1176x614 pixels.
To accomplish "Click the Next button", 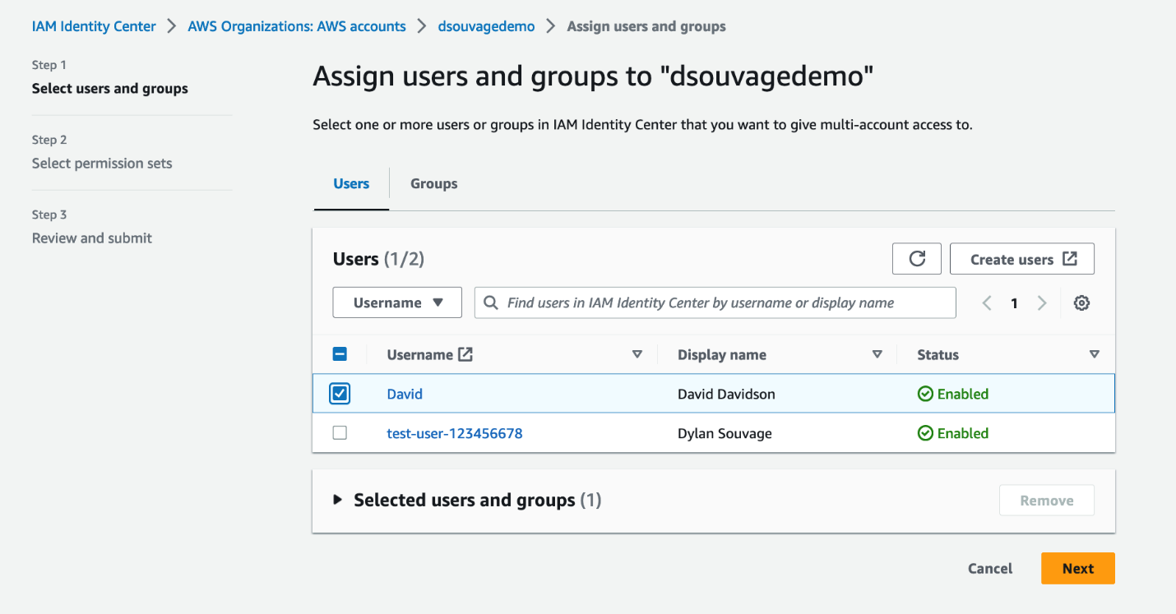I will [x=1077, y=568].
